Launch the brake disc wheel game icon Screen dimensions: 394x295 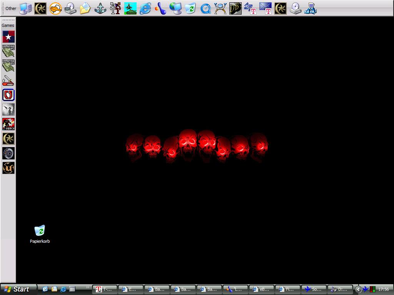pos(8,153)
